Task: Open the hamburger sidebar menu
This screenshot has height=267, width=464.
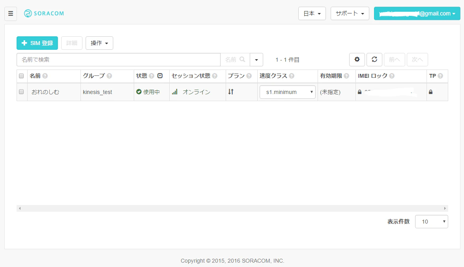Action: point(11,14)
